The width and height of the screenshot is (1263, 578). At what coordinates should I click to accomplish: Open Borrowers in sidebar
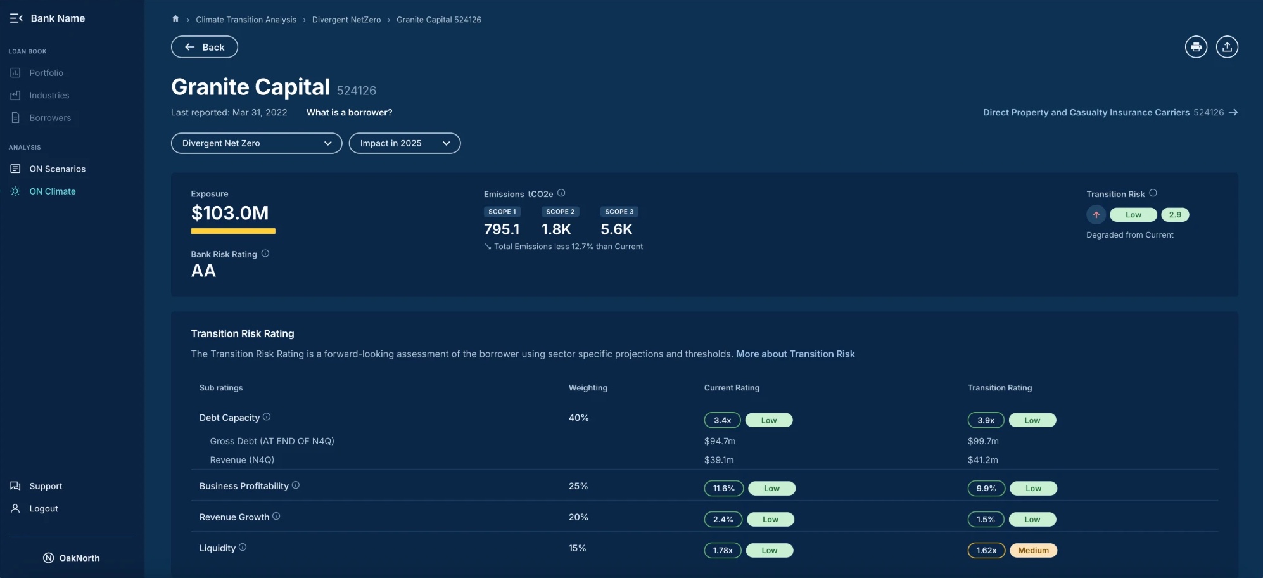click(50, 118)
